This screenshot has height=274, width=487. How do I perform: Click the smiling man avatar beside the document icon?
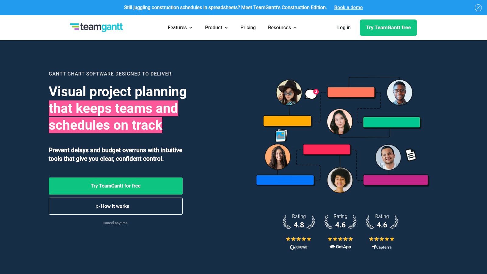(388, 157)
